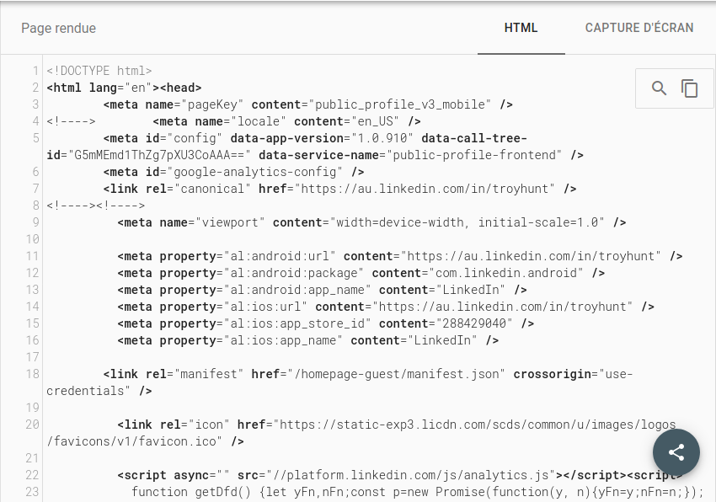Click line number 18 in gutter
This screenshot has height=502, width=716.
tap(32, 374)
